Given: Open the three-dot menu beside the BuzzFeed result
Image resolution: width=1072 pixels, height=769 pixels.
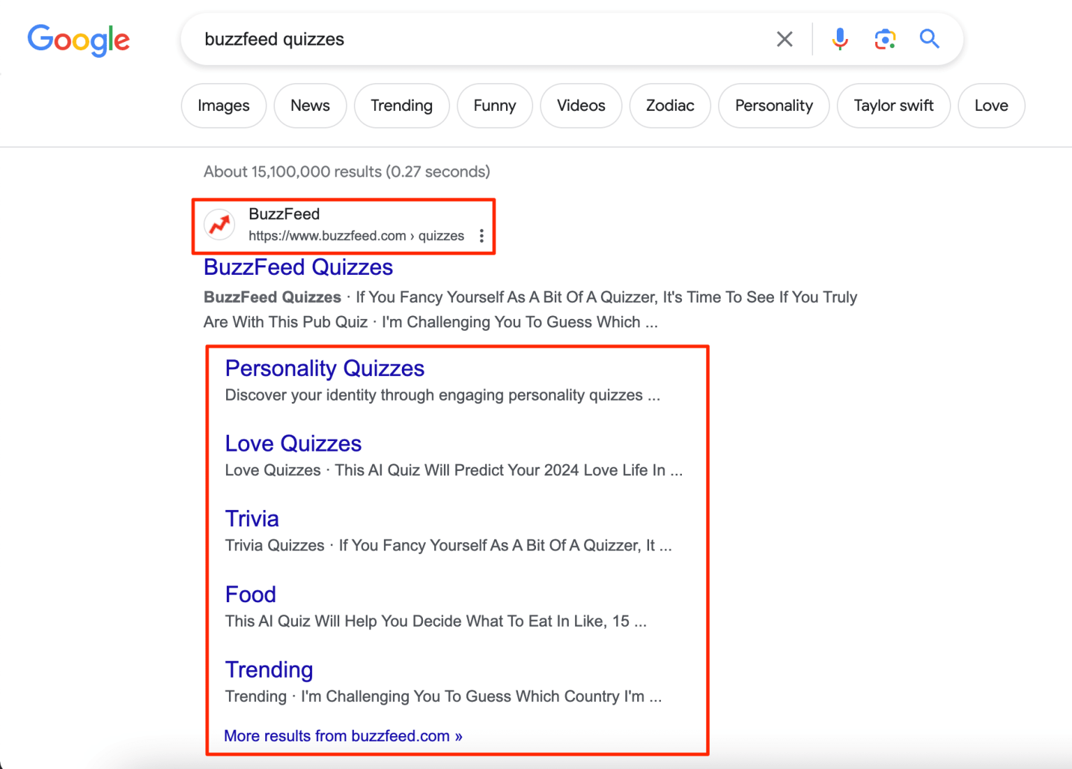Looking at the screenshot, I should [482, 235].
